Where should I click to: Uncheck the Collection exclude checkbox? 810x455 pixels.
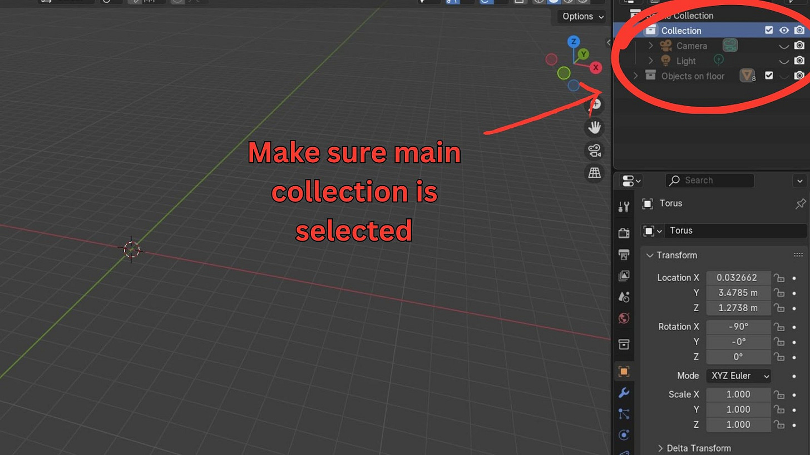(769, 31)
